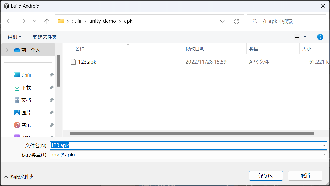The width and height of the screenshot is (330, 186).
Task: Click the 123.apk file icon
Action: [x=73, y=62]
